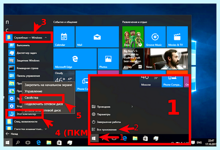Open the Phone Compa... tile in inset
This screenshot has width=220, height=150.
coord(172,82)
